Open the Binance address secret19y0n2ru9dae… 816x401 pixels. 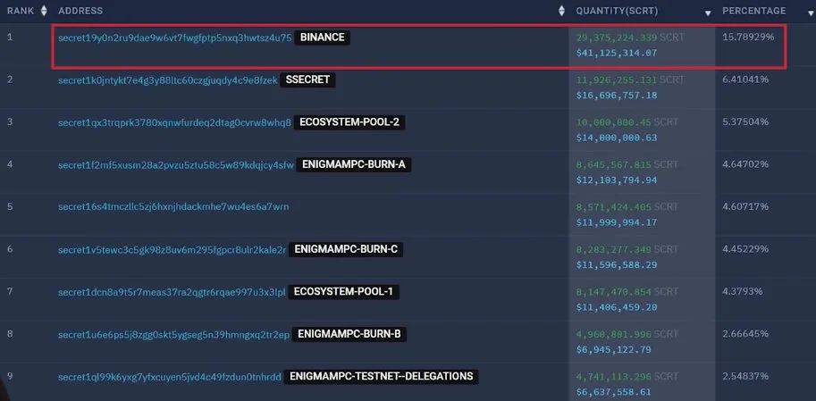(x=175, y=38)
